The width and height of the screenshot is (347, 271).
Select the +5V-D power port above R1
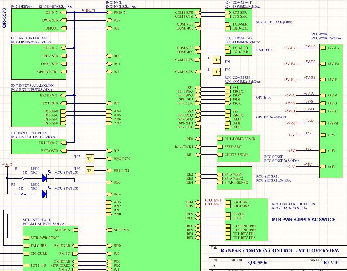[7, 165]
